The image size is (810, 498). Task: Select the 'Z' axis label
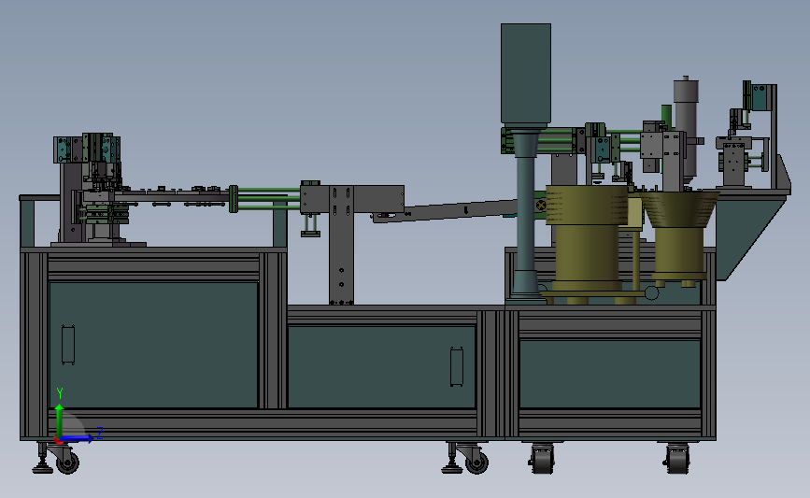(x=100, y=433)
